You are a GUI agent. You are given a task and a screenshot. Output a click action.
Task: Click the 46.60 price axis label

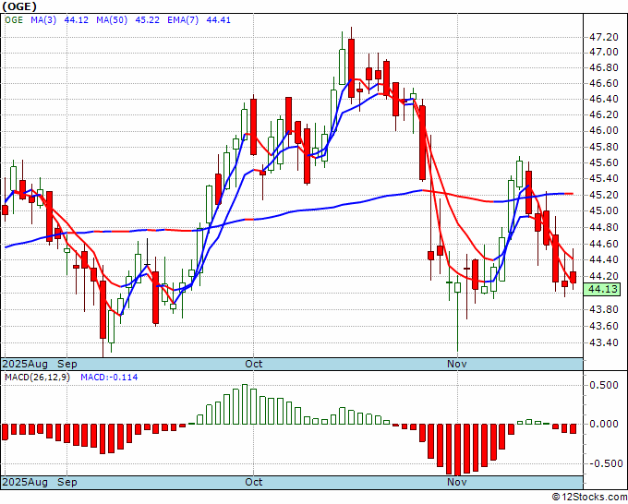pos(604,83)
